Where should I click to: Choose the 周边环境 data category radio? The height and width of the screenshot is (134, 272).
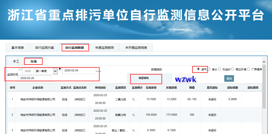pyautogui.click(x=233, y=69)
